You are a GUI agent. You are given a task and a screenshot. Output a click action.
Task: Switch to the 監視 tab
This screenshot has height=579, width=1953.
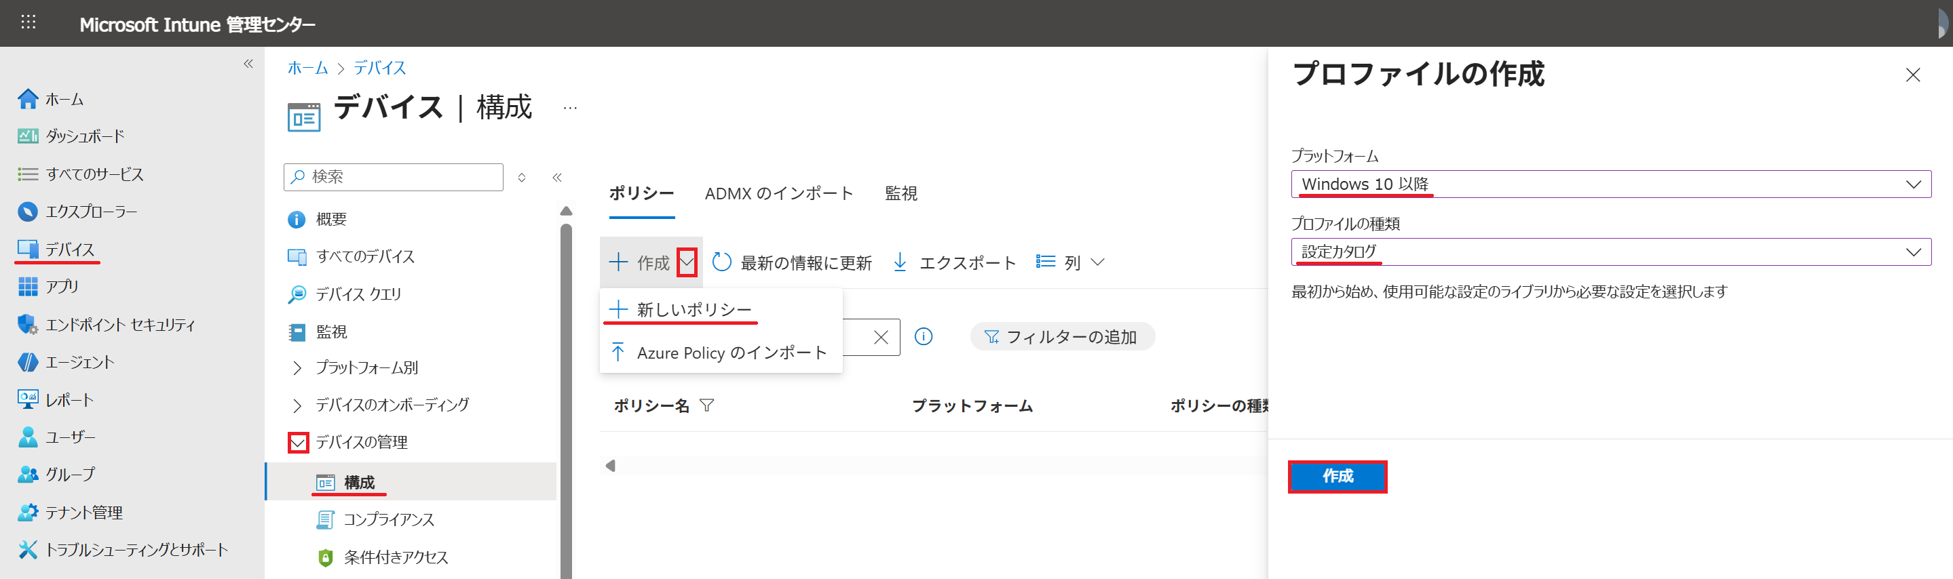pos(900,194)
